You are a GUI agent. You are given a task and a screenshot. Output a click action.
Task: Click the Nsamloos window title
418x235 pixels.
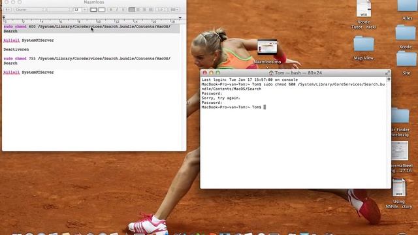tap(94, 2)
